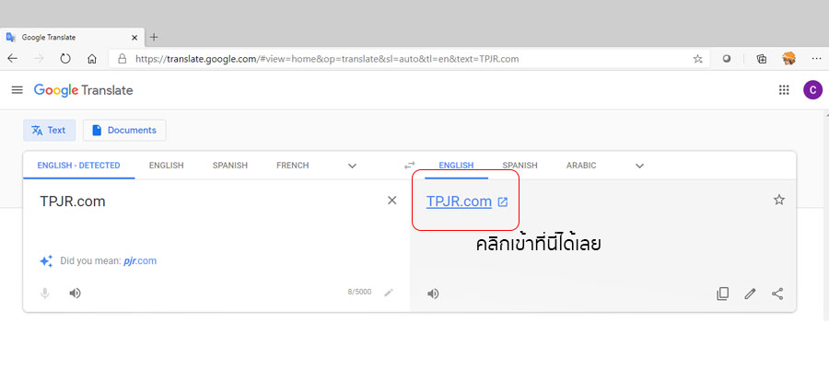The height and width of the screenshot is (368, 829).
Task: Refresh the page in the browser
Action: [65, 59]
